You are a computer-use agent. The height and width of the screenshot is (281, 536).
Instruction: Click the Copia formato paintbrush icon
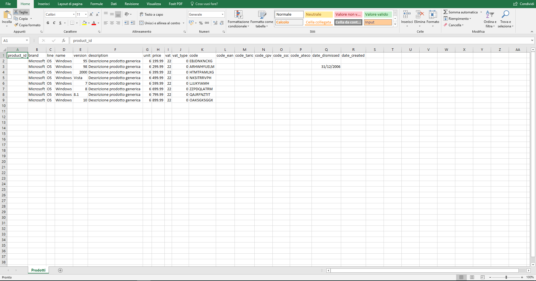point(16,25)
